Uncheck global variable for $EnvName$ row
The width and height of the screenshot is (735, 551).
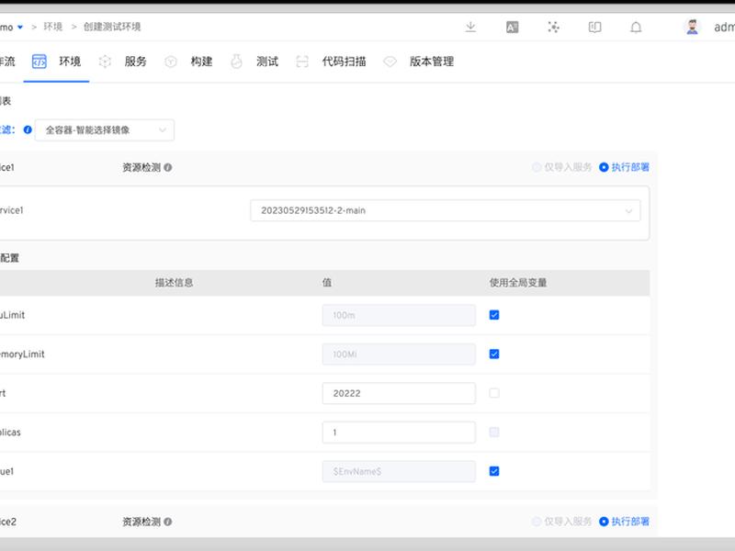[x=494, y=471]
